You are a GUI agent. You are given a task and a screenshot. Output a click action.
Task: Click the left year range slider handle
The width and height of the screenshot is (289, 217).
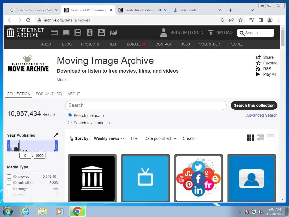tap(8, 146)
